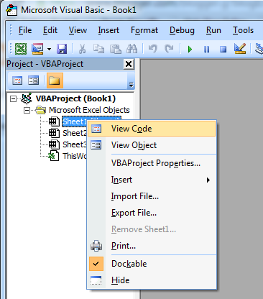Open the File menu
263x299 pixels.
25,30
